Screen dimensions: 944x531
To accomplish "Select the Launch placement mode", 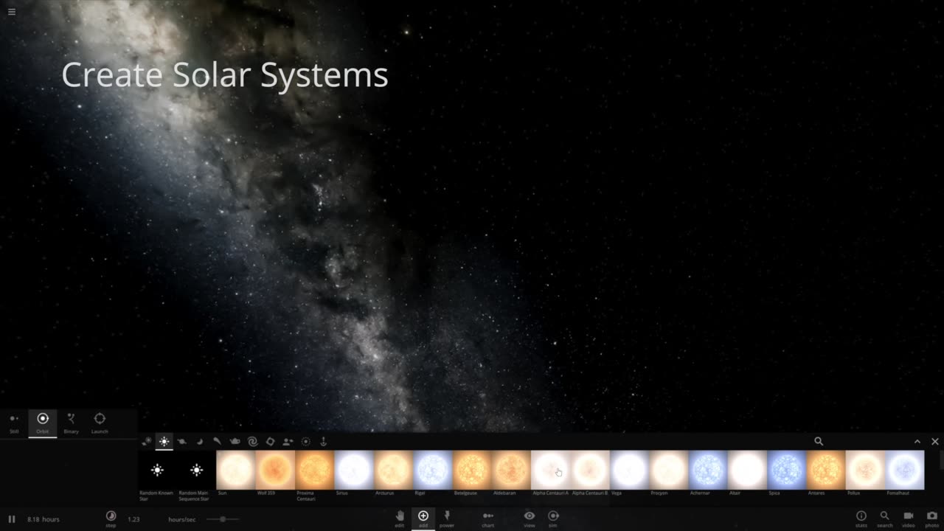I will (x=100, y=423).
